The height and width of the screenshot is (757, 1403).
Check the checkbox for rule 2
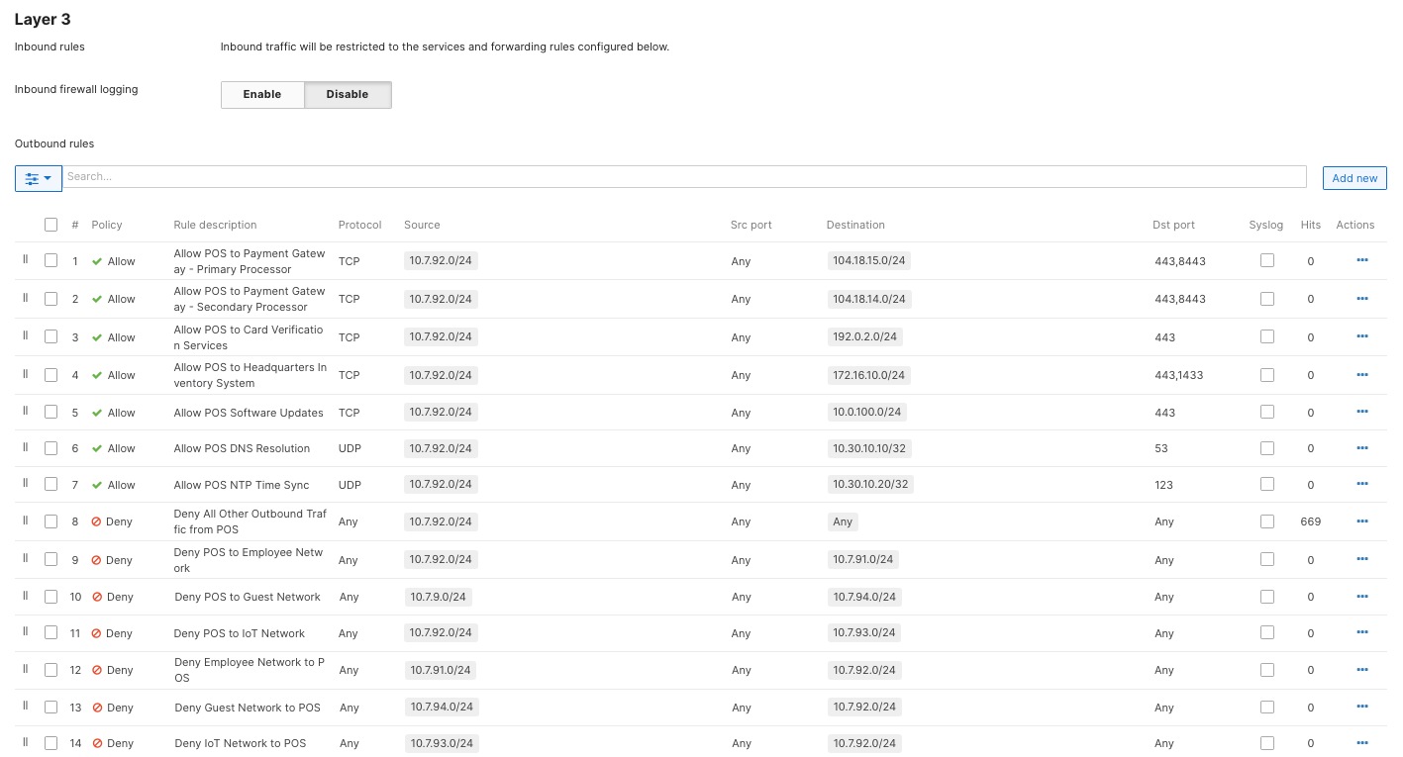(50, 299)
